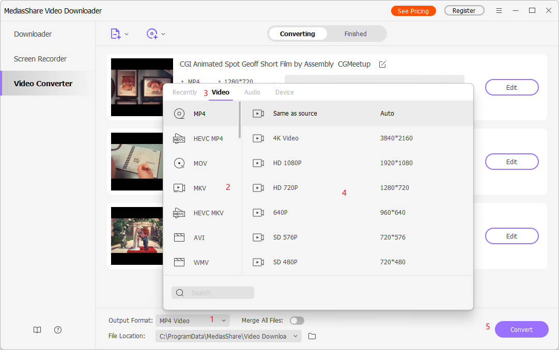Click the help question mark icon

(x=58, y=330)
